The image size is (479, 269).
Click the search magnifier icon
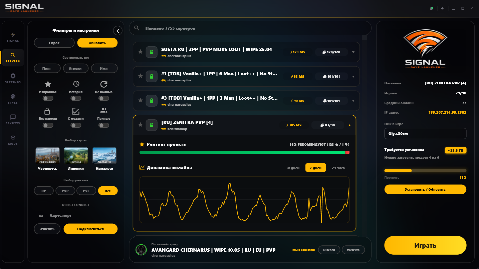click(x=137, y=28)
